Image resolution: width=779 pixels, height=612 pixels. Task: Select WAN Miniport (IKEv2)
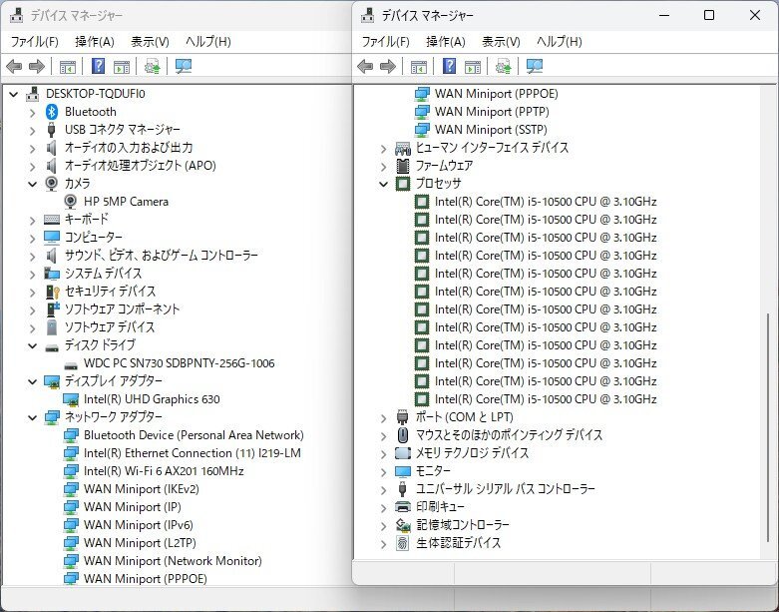pos(142,489)
